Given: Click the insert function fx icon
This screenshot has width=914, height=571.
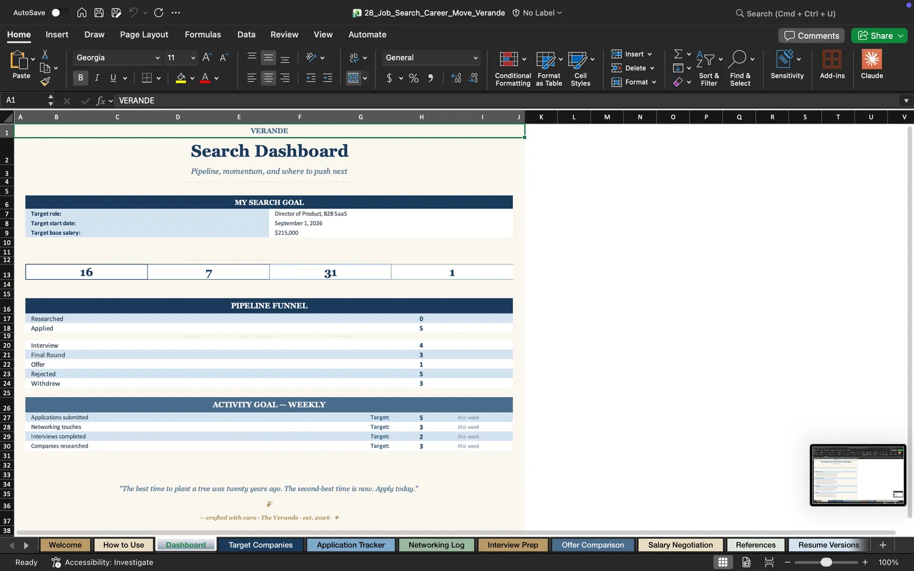Looking at the screenshot, I should [101, 100].
